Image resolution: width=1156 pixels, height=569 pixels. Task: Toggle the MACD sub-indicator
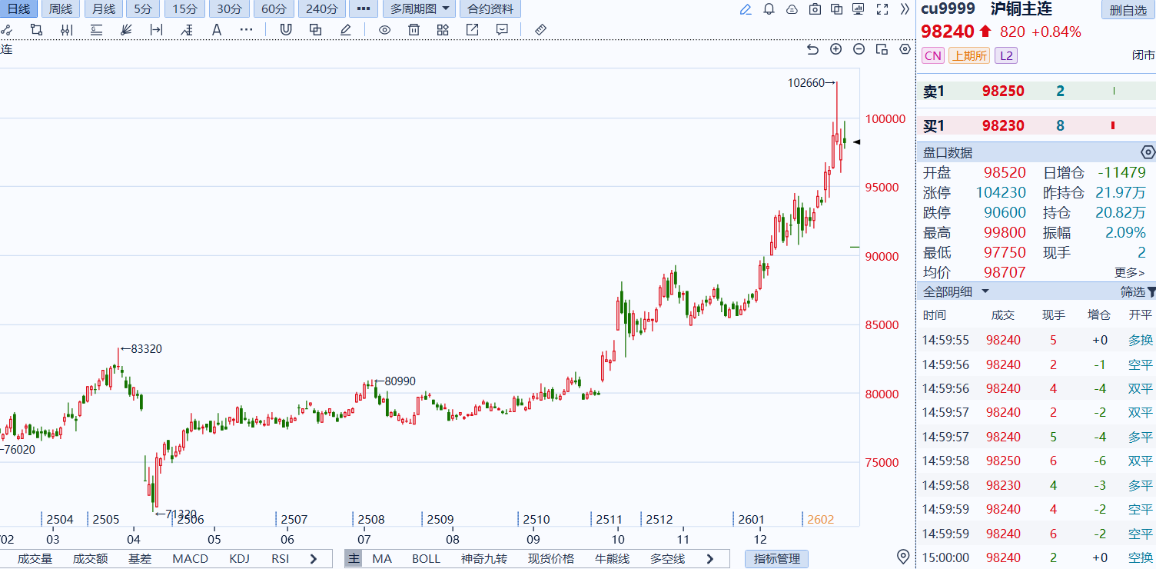point(190,559)
